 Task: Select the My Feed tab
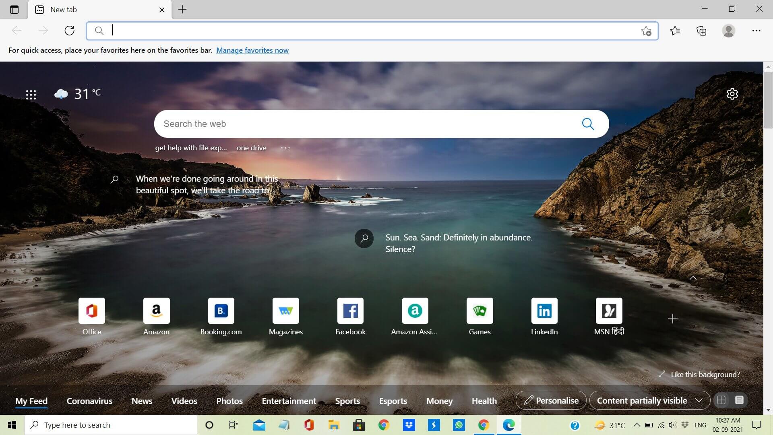[x=32, y=400]
